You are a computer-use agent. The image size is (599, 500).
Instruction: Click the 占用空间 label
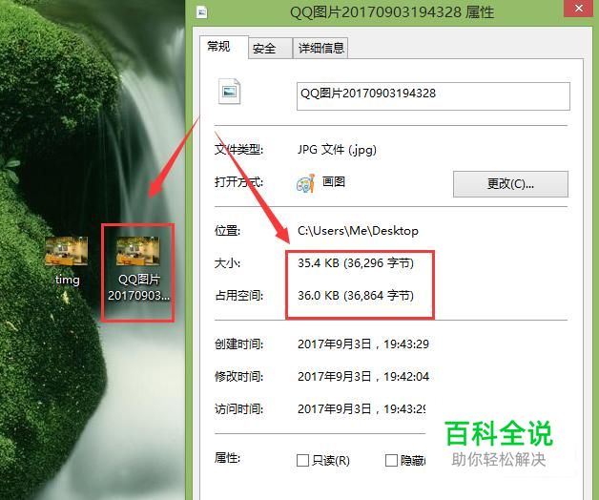point(238,296)
